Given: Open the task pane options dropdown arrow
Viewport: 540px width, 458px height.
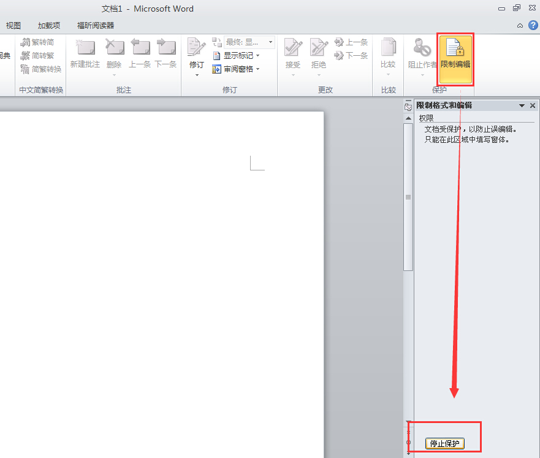Looking at the screenshot, I should (522, 105).
